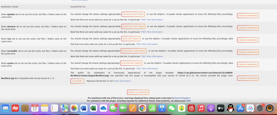Open Apple Music in the dock

click(201, 108)
